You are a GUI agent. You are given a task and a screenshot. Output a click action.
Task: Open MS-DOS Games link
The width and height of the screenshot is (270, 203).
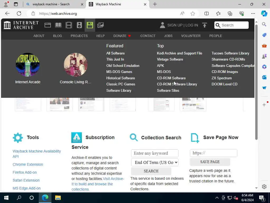(x=119, y=72)
